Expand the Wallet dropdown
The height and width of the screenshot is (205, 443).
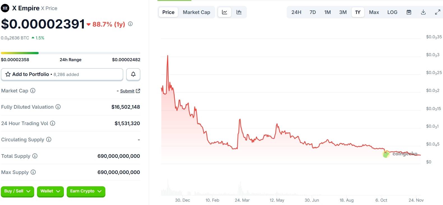click(x=50, y=191)
